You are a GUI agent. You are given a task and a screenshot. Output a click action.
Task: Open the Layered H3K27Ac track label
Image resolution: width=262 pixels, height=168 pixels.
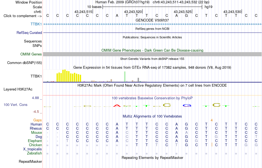point(18,89)
